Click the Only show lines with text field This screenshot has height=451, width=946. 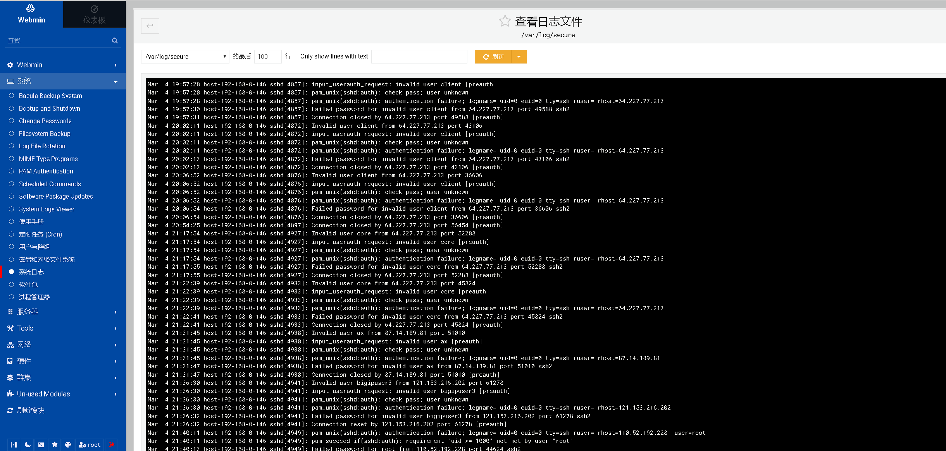pyautogui.click(x=419, y=57)
